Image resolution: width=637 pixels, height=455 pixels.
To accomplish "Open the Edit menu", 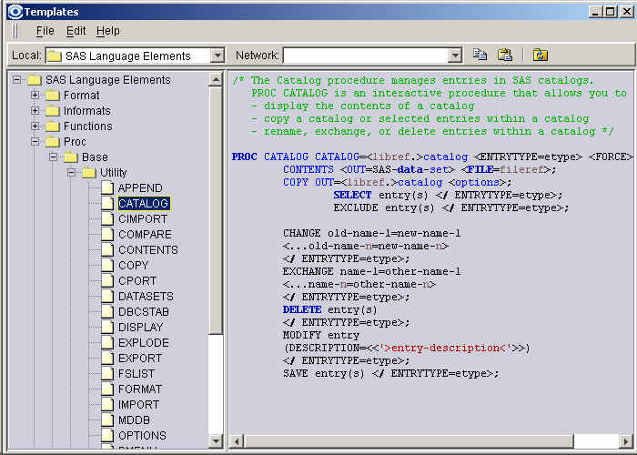I will pos(76,31).
